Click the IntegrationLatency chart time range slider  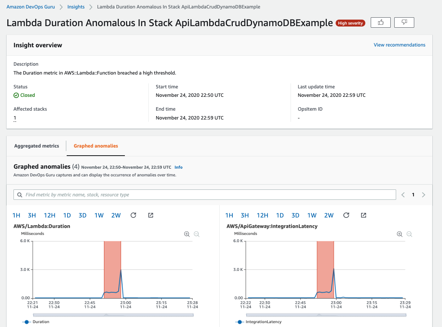tap(326, 315)
